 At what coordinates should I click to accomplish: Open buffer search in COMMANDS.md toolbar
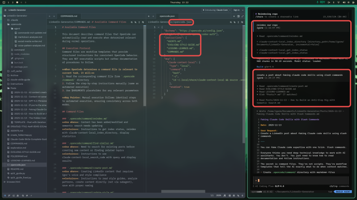132,22
